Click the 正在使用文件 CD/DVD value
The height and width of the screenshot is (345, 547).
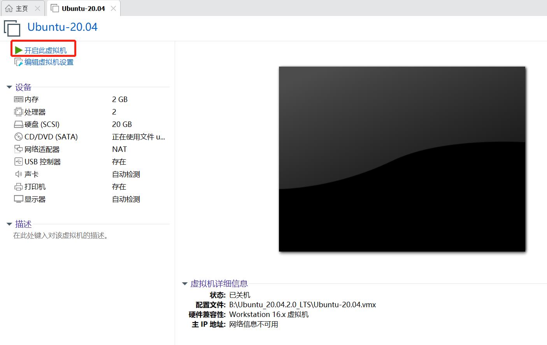tap(139, 137)
